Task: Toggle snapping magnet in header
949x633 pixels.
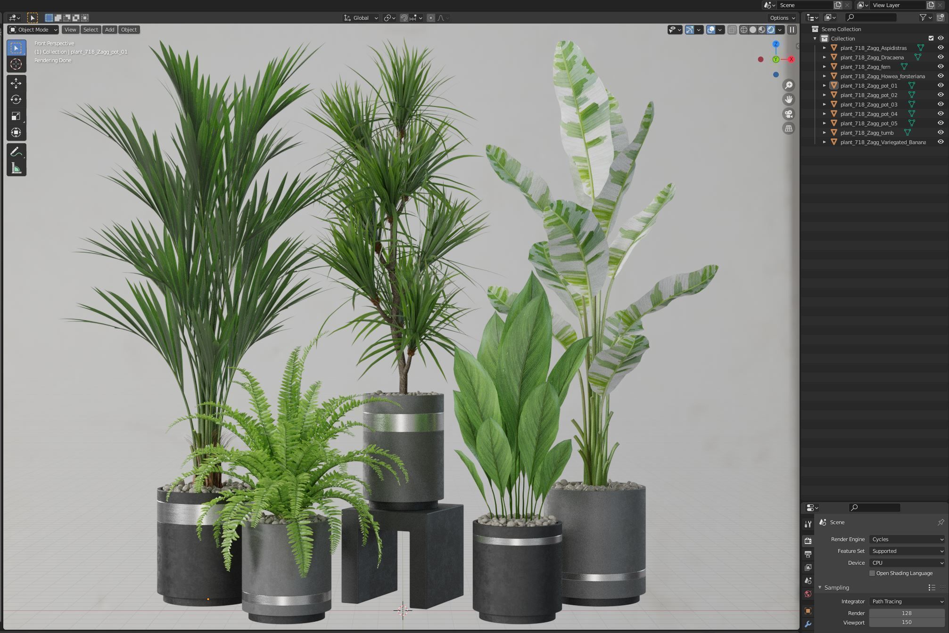Action: click(x=404, y=18)
